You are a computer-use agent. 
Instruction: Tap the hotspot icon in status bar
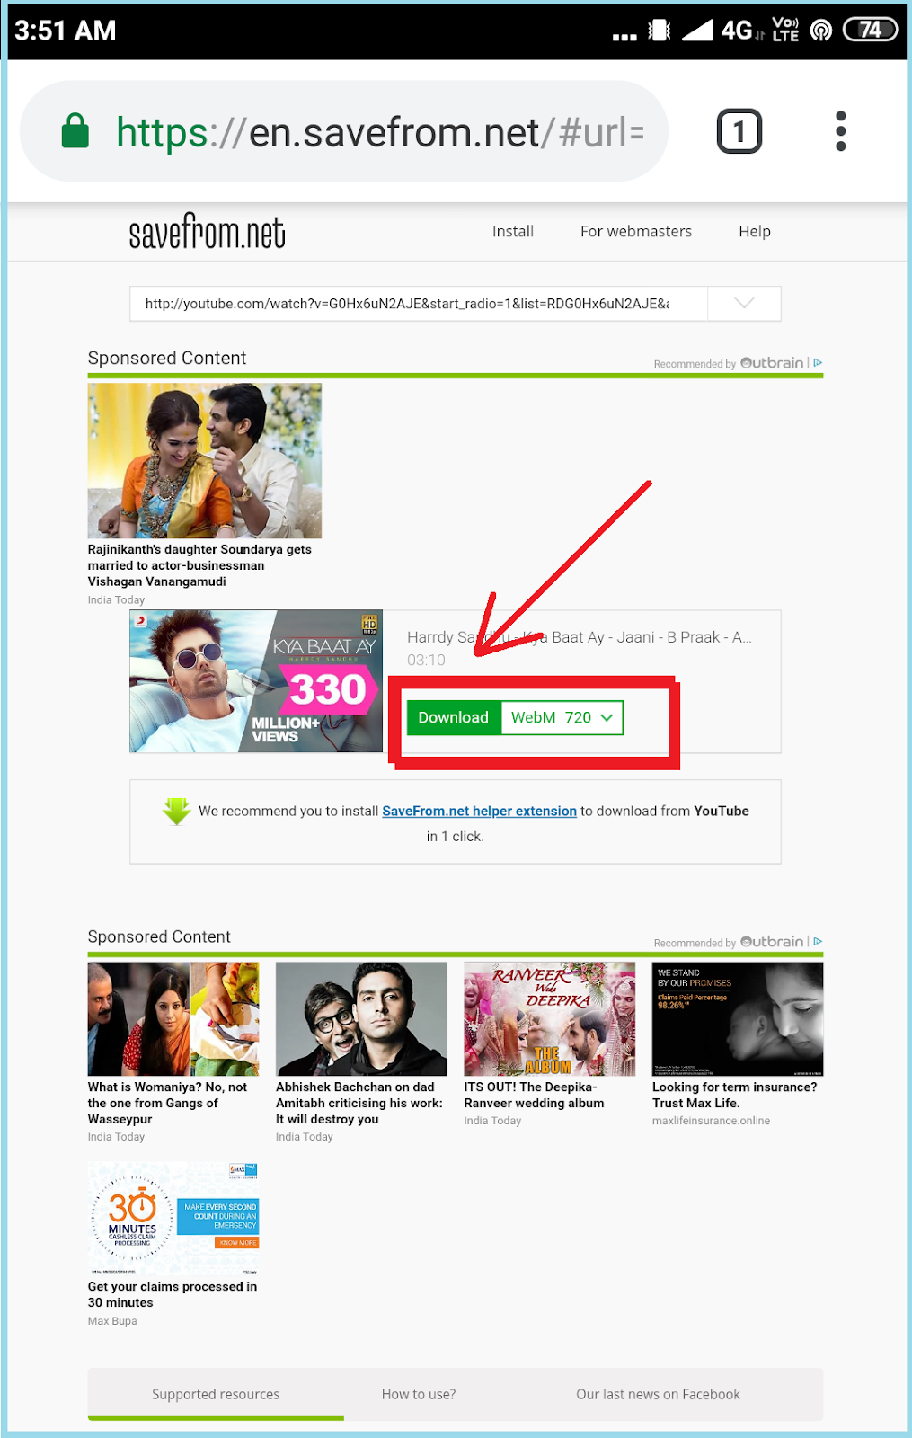pos(820,31)
